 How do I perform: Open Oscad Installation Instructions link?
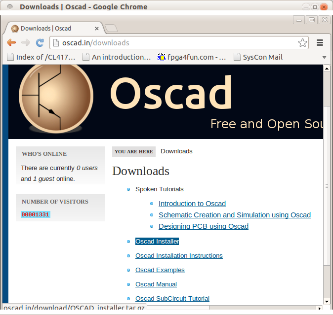179,256
